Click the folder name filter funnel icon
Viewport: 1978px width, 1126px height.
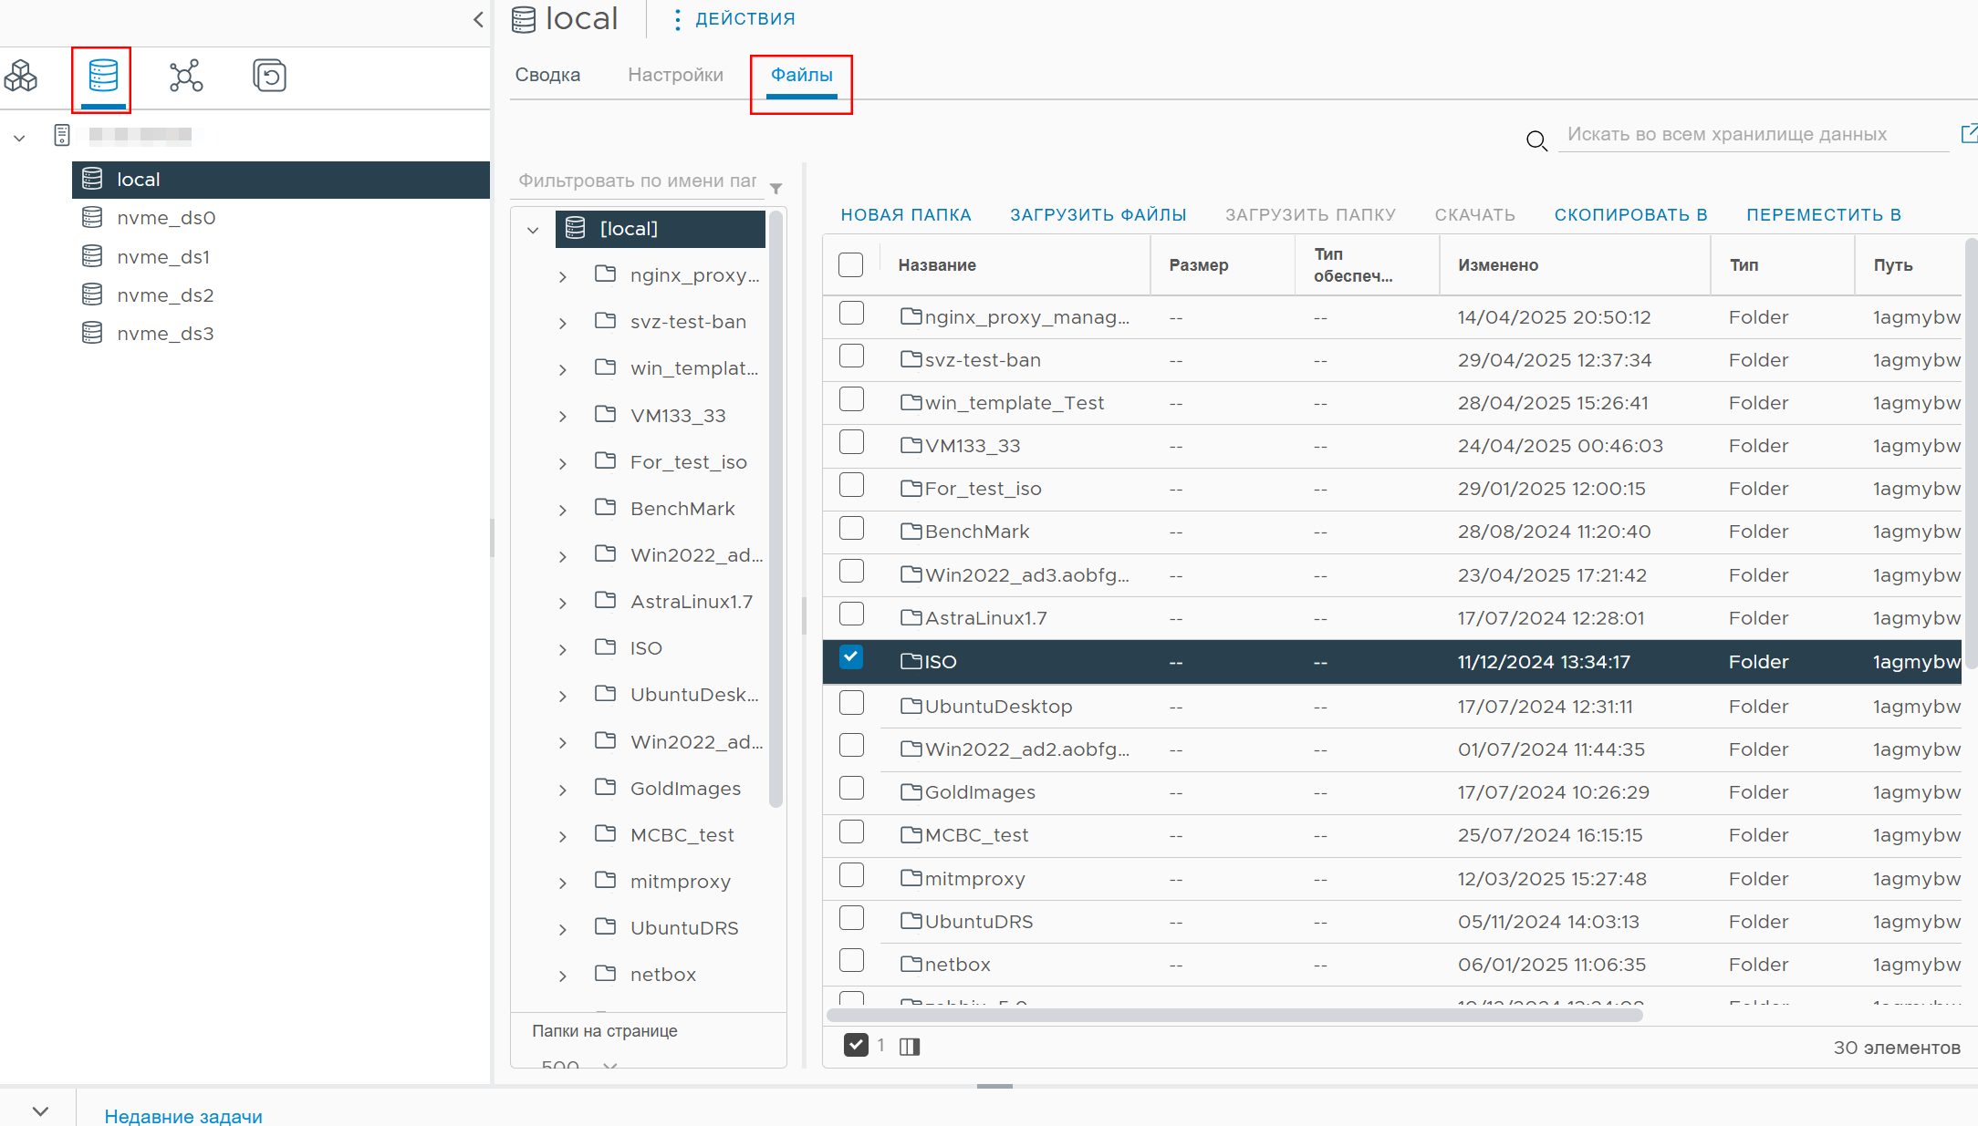776,188
